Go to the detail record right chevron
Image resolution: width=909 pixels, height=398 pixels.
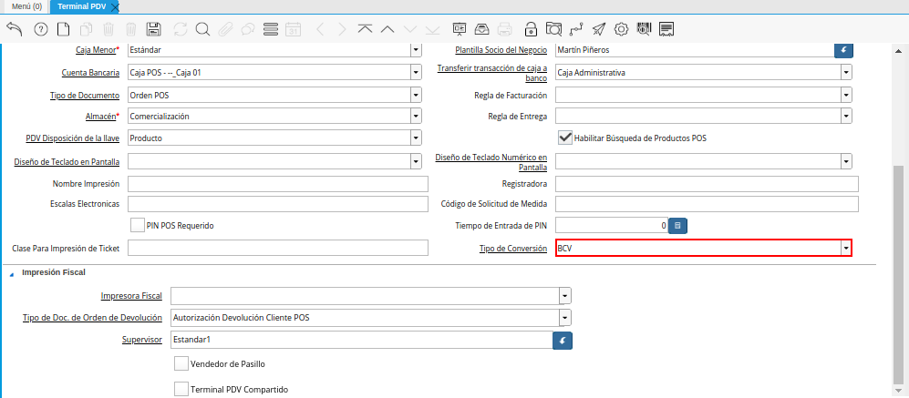coord(342,29)
